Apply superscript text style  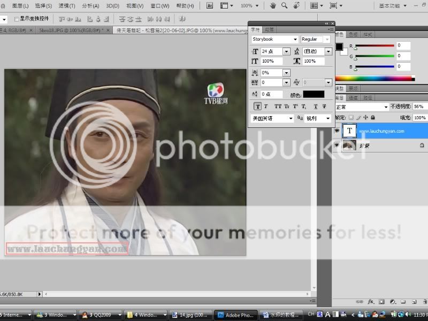pos(295,106)
